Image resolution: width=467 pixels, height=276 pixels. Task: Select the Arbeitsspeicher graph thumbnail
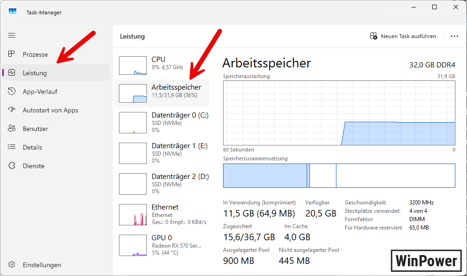pos(133,93)
